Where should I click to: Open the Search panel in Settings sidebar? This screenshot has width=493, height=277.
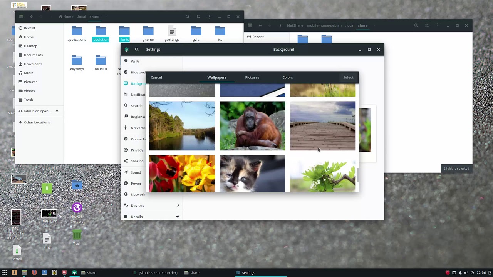[x=134, y=105]
